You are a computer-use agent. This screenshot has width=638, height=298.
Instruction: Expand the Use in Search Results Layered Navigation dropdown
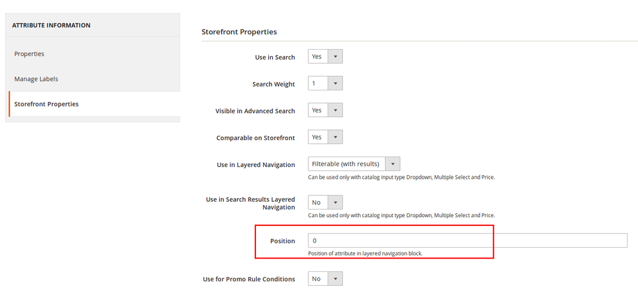click(x=325, y=202)
